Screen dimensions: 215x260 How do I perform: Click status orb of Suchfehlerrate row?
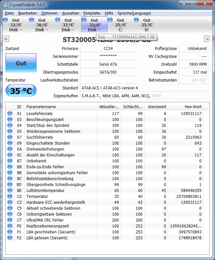tap(10, 137)
